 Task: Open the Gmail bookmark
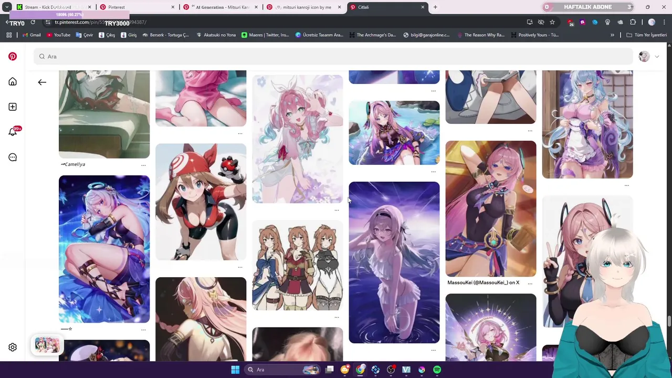click(31, 35)
